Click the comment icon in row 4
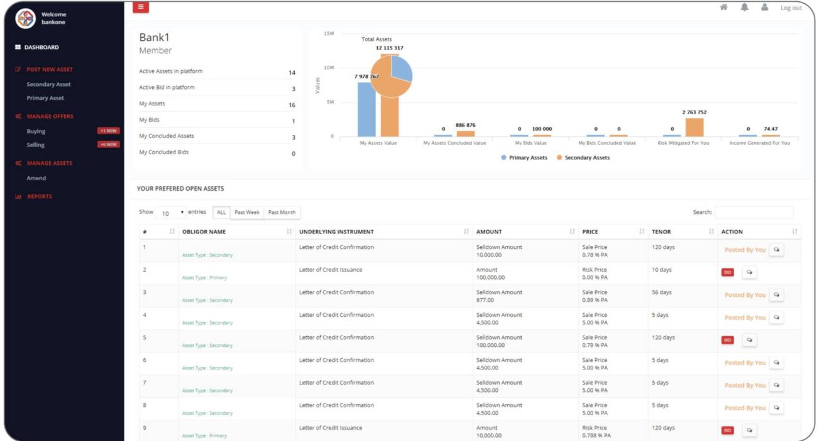The image size is (817, 441). coord(776,317)
